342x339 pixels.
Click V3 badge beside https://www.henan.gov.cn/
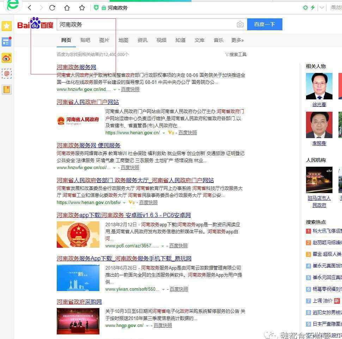click(x=171, y=132)
